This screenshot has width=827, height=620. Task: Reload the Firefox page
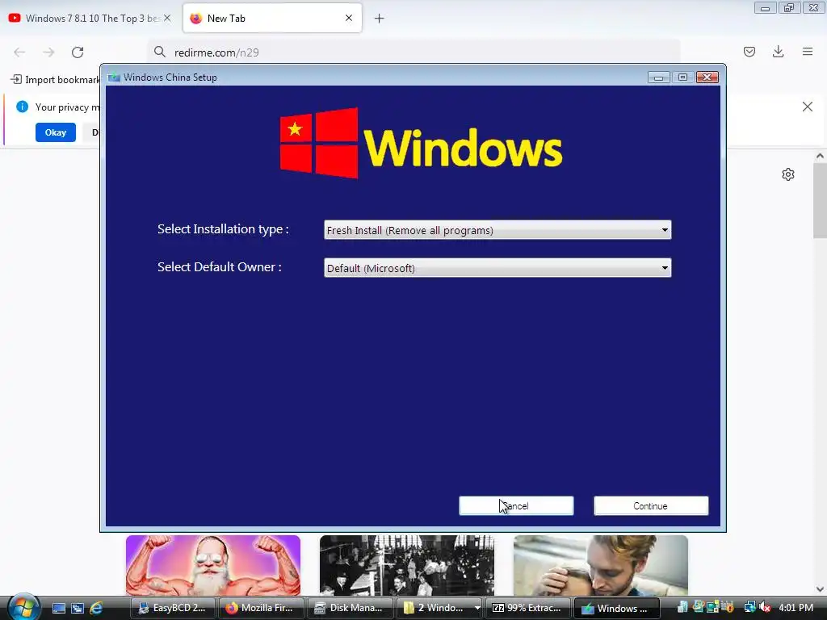78,52
